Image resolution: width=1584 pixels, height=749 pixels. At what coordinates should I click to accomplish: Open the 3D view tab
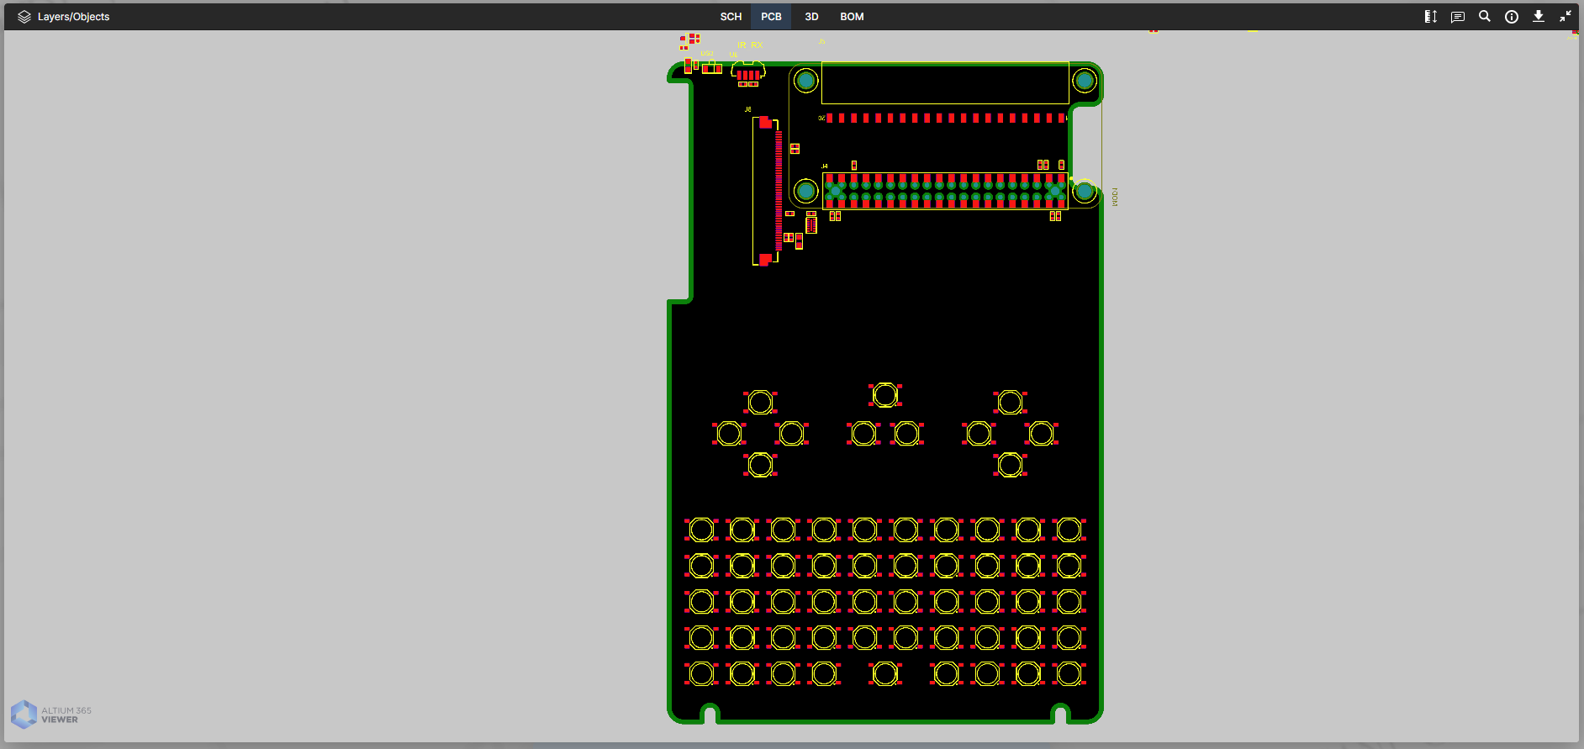coord(811,17)
